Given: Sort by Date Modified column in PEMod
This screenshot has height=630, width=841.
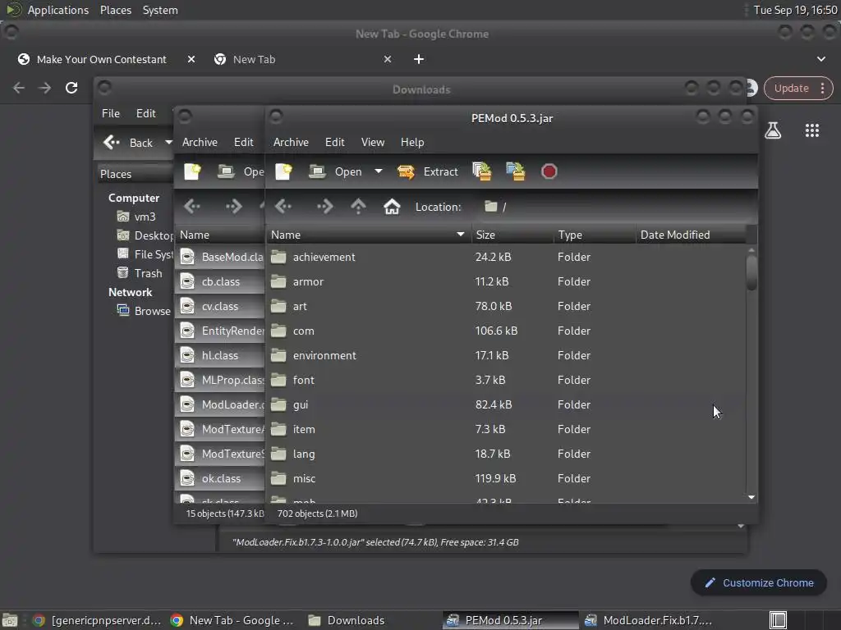Looking at the screenshot, I should 691,235.
